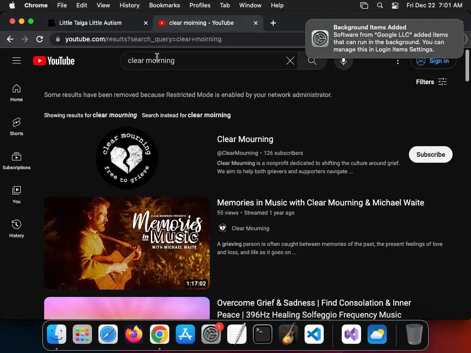Open the Clear Mourning channel title link
This screenshot has width=471, height=353.
245,139
